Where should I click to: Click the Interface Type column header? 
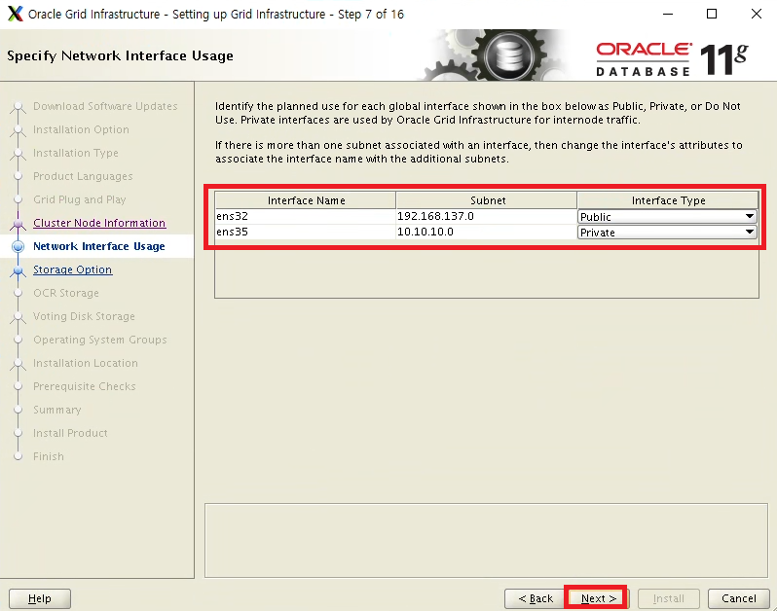coord(668,200)
